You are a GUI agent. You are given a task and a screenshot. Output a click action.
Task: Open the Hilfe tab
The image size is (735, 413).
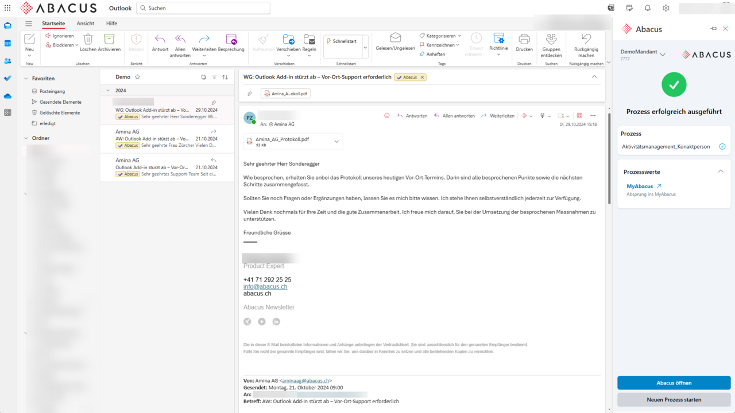[x=111, y=24]
